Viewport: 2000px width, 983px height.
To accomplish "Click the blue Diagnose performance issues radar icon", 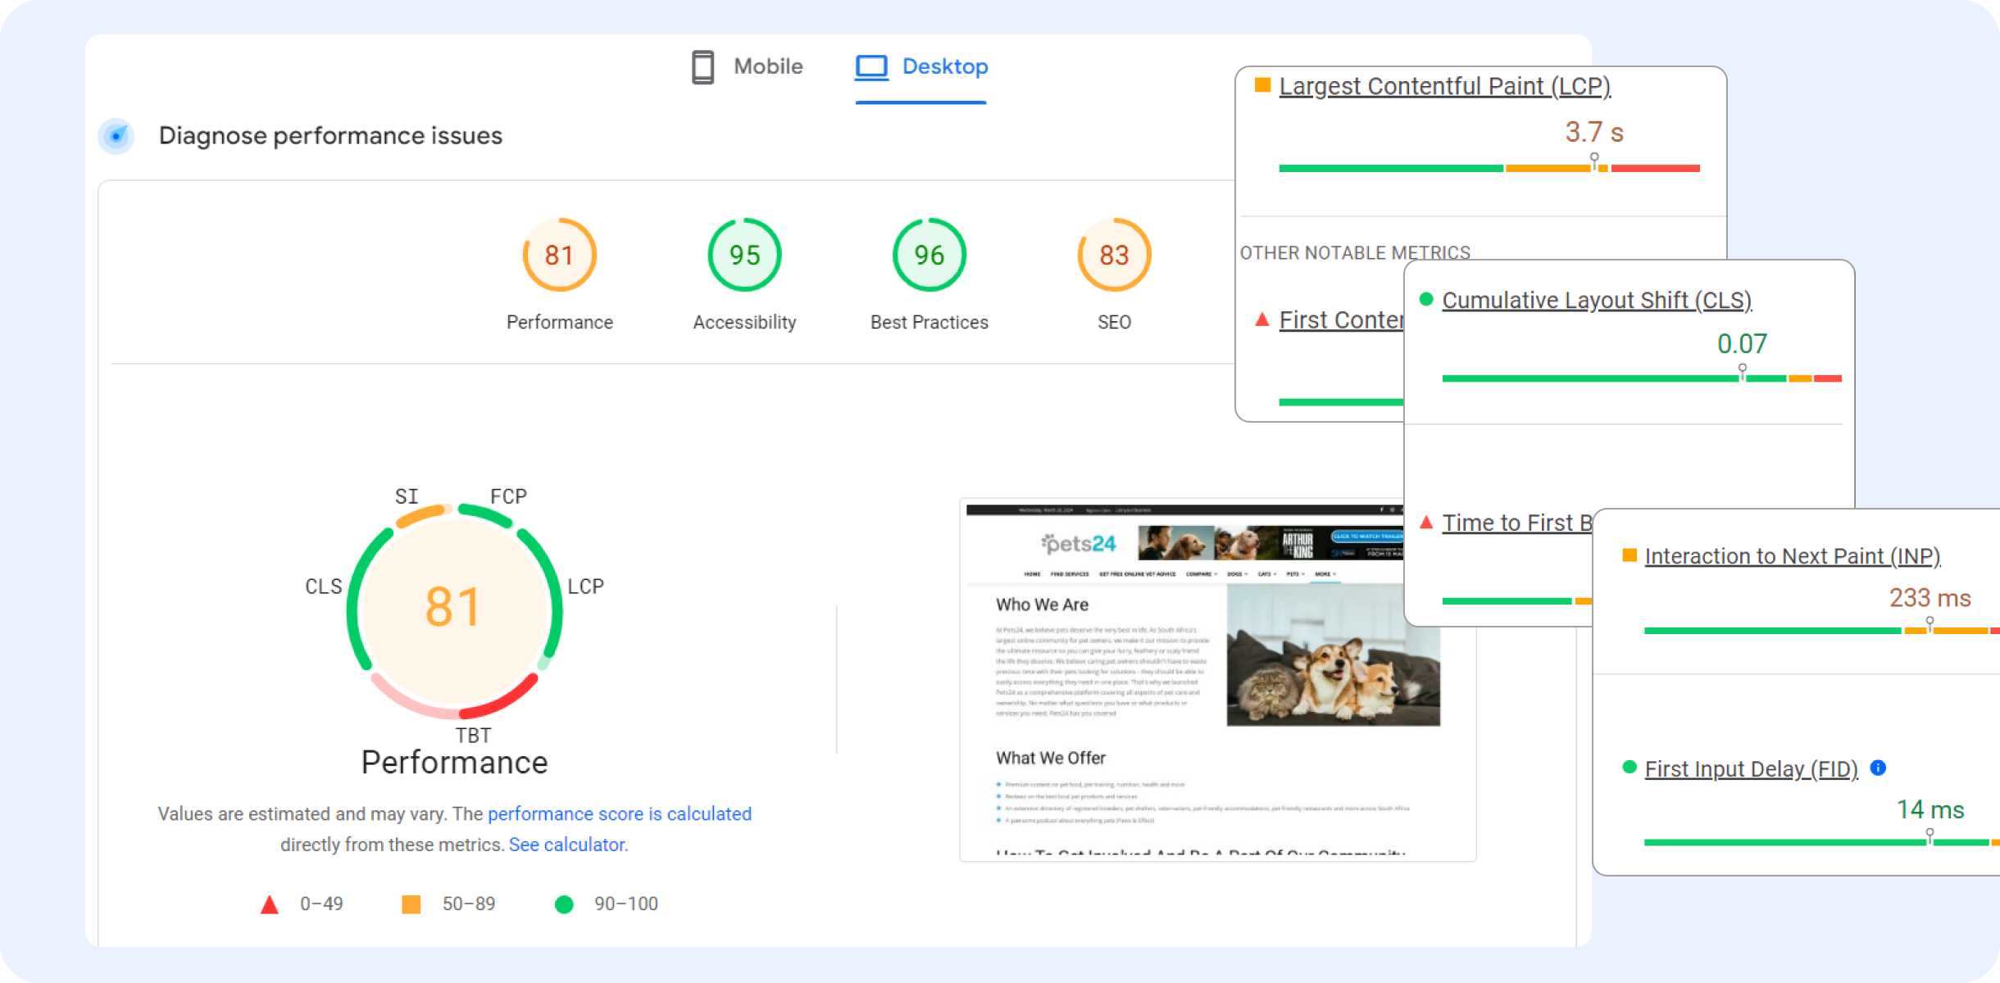I will (x=116, y=136).
